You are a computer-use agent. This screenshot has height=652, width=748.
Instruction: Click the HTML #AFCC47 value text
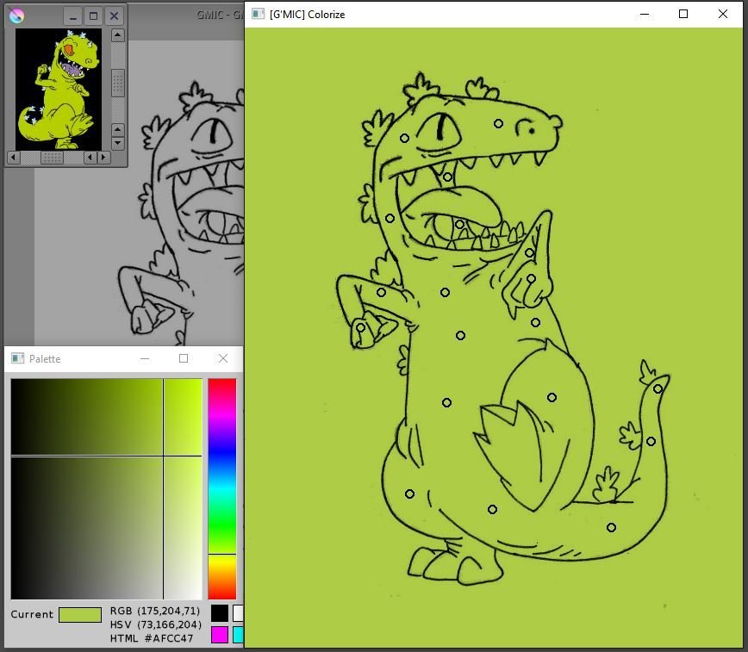(x=151, y=638)
